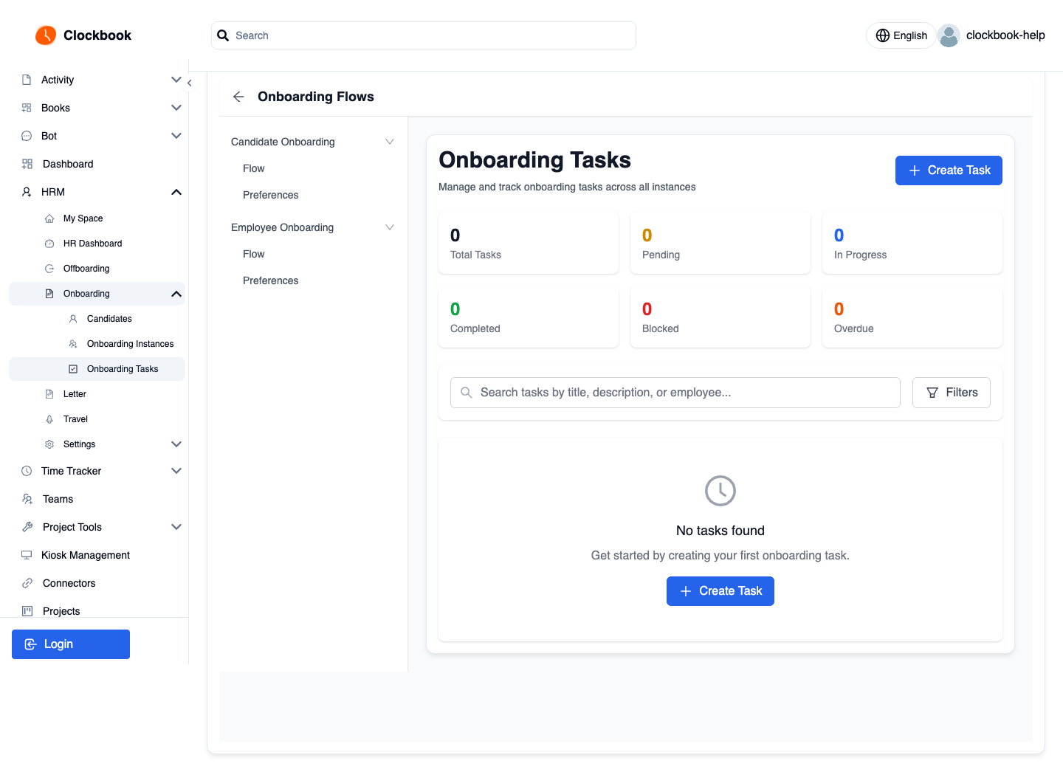The image size is (1063, 772).
Task: Click the globe icon next to English
Action: click(883, 35)
